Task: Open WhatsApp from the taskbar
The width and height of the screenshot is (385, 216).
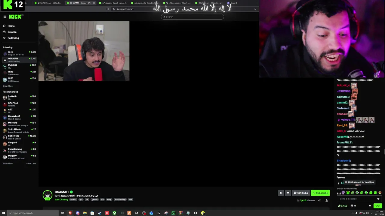Action: click(173, 213)
